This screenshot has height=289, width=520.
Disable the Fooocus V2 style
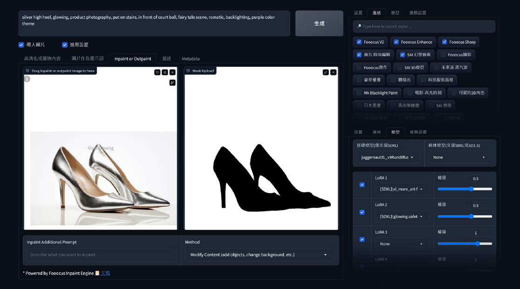tap(359, 42)
